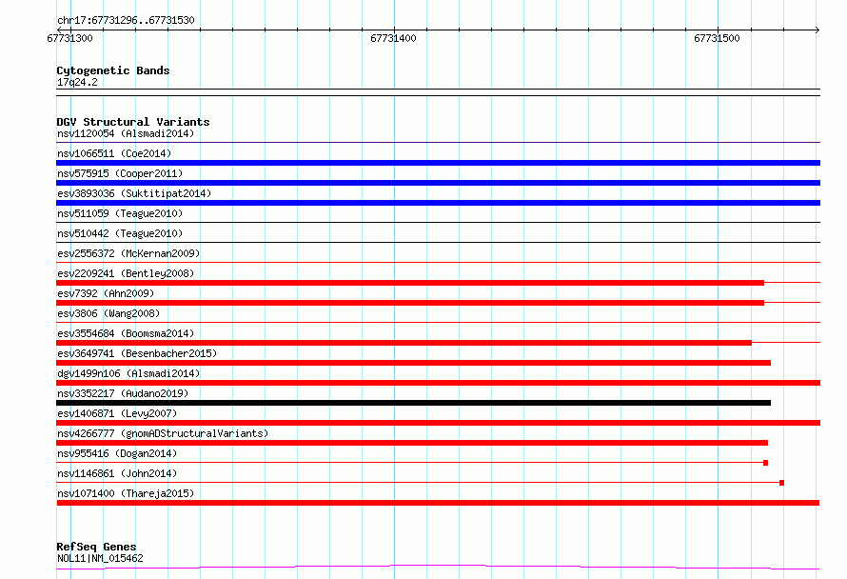
Task: Click the blue bar under esv3893036 (Suktitipat2014)
Action: coord(438,203)
